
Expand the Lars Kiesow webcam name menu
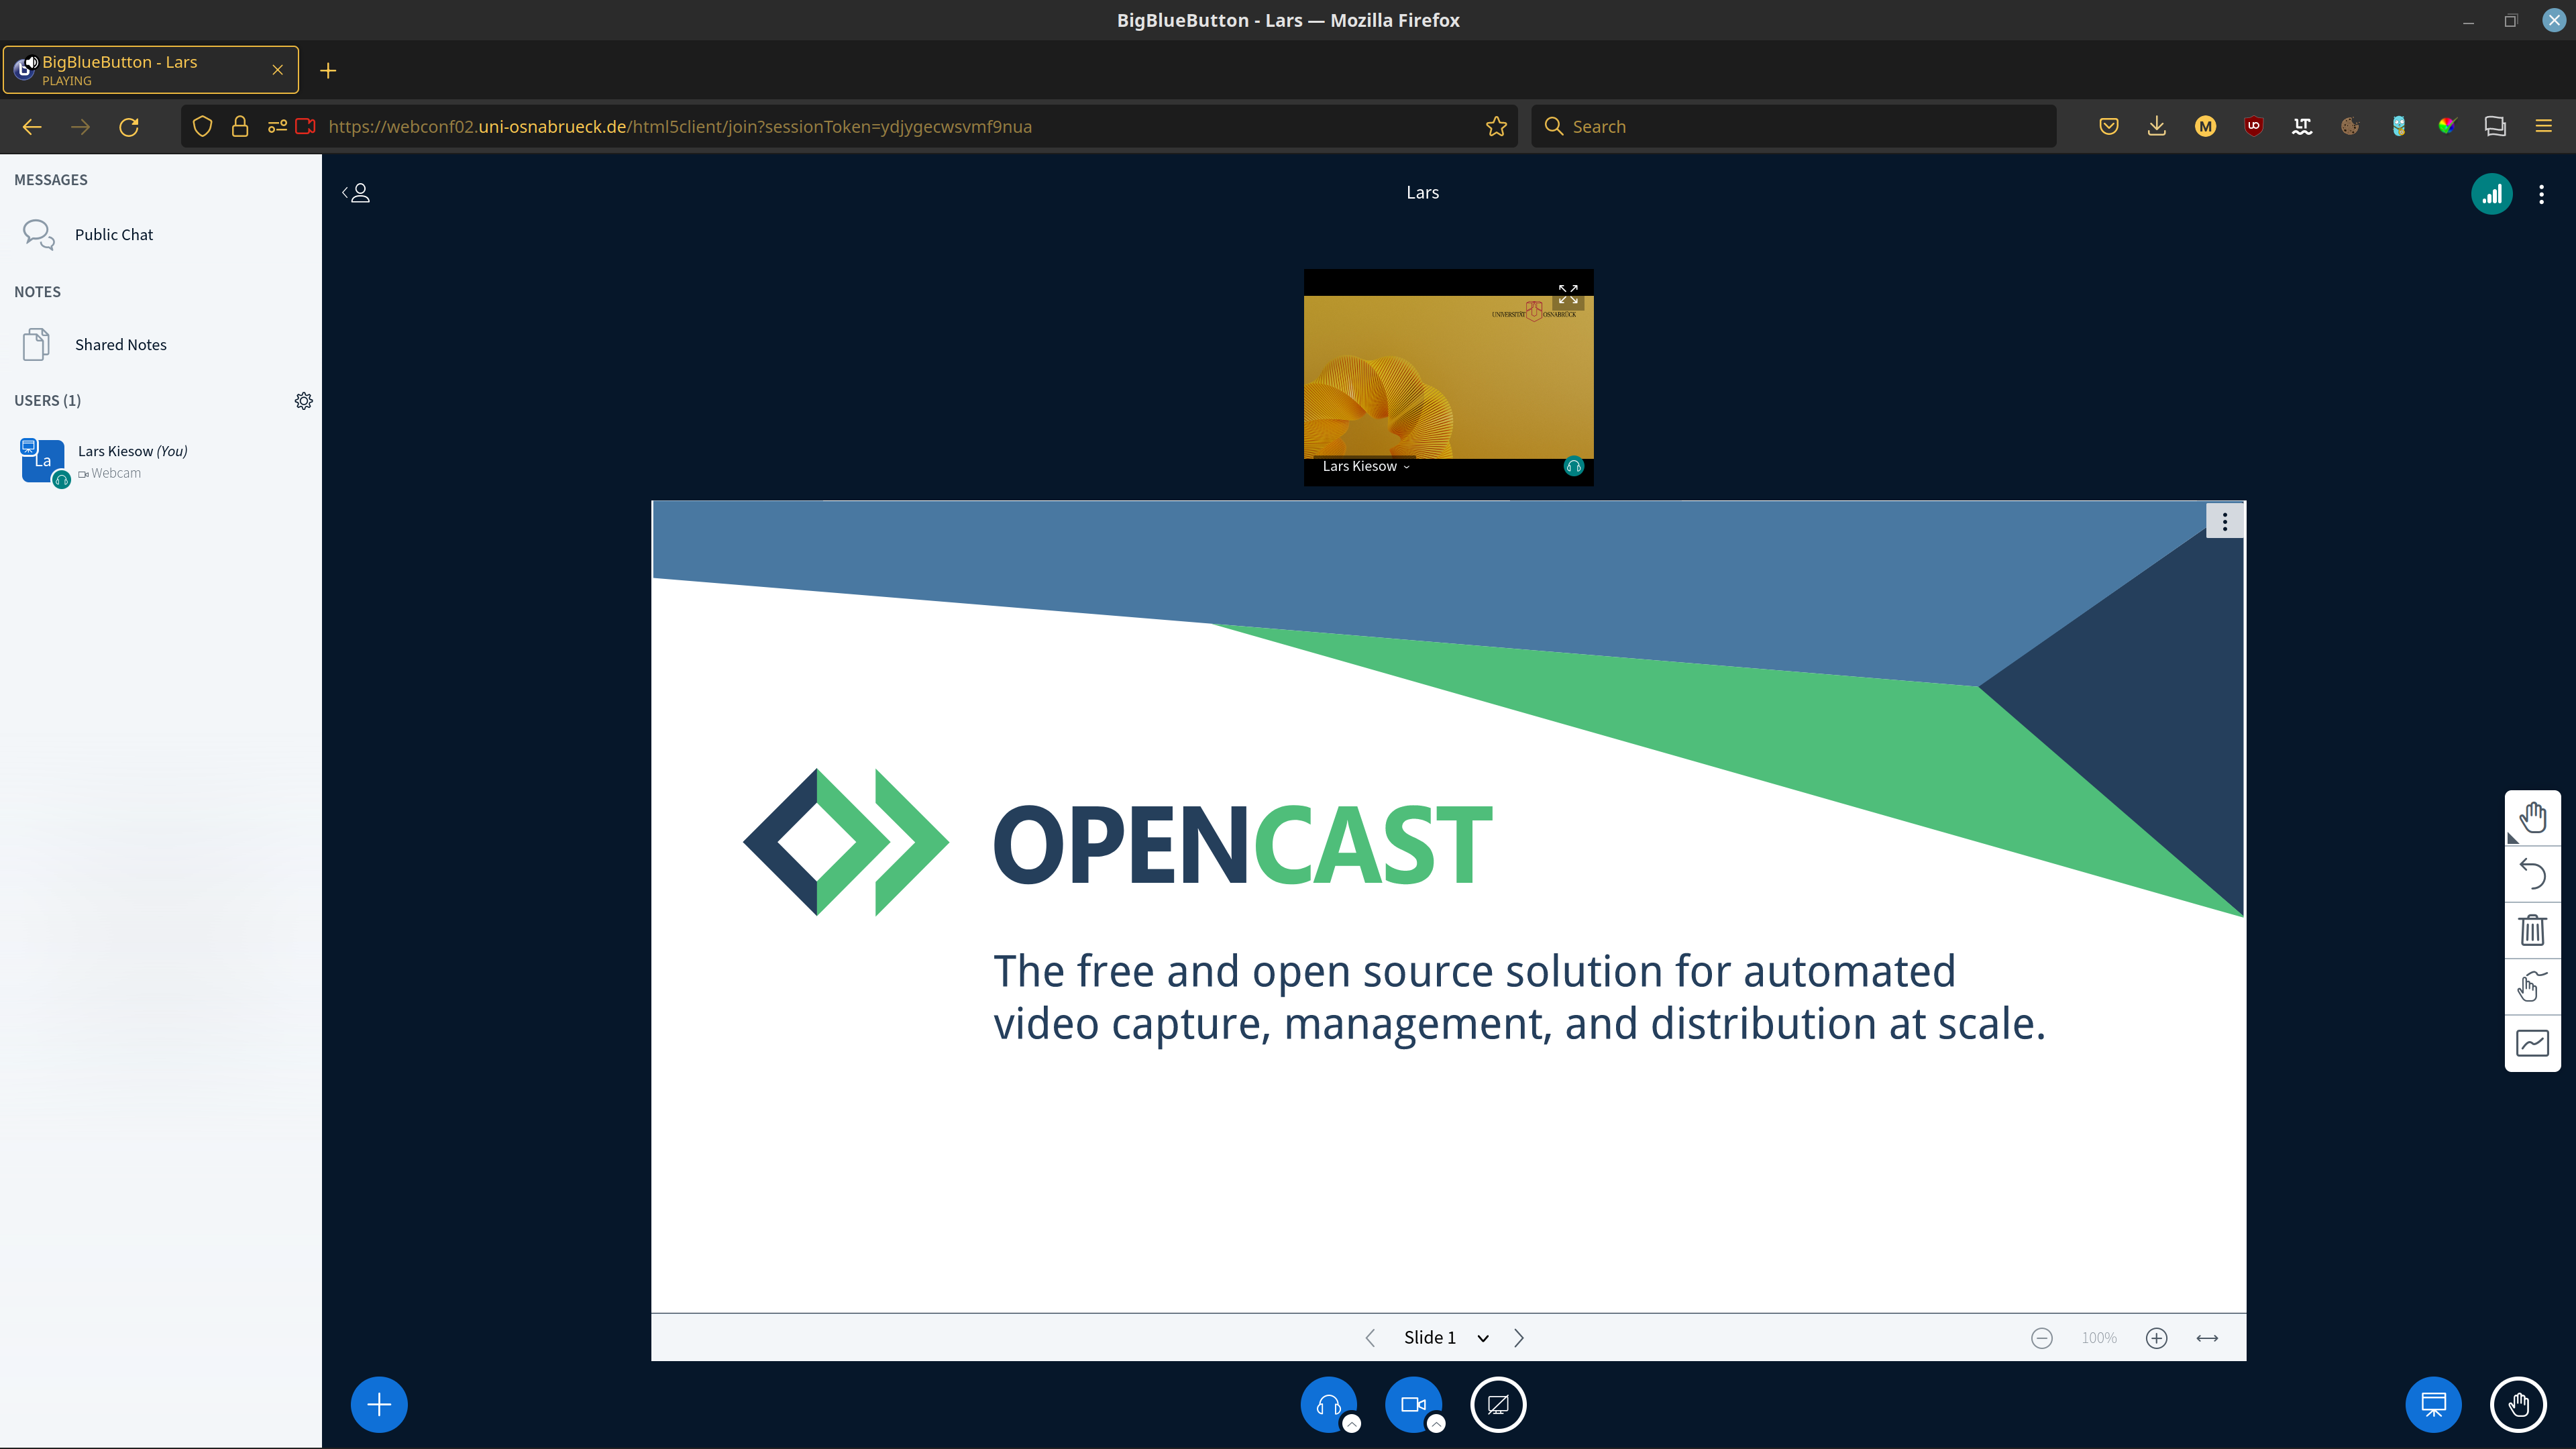1365,466
